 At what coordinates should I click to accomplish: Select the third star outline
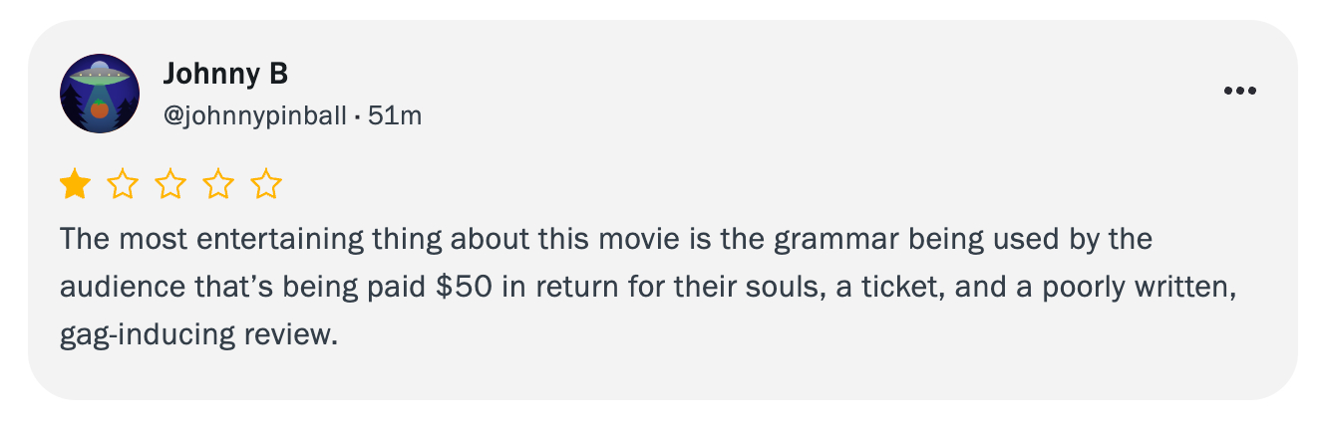[x=170, y=184]
